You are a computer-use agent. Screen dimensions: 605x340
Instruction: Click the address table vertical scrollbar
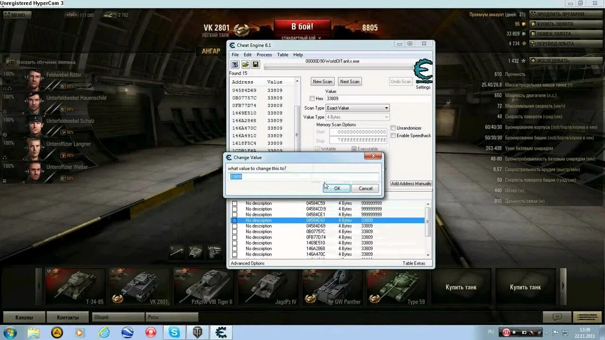coord(428,229)
